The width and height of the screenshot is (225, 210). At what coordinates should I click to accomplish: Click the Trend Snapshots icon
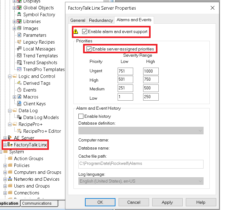[19, 63]
